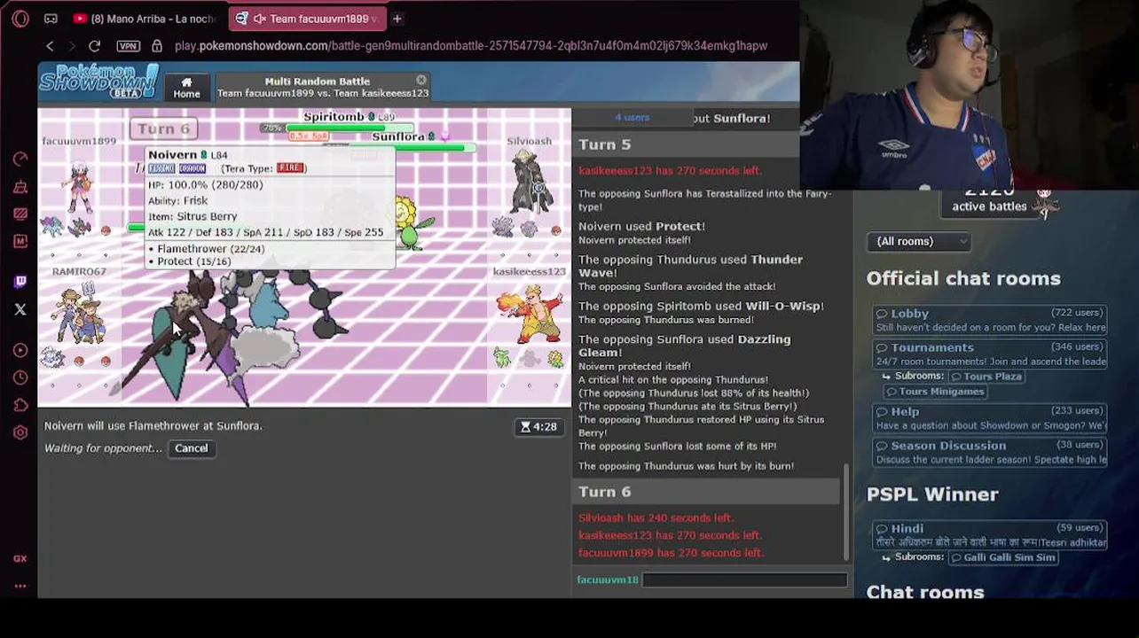The width and height of the screenshot is (1139, 638).
Task: Unmute the tab via the muted speaker icon
Action: pos(260,19)
